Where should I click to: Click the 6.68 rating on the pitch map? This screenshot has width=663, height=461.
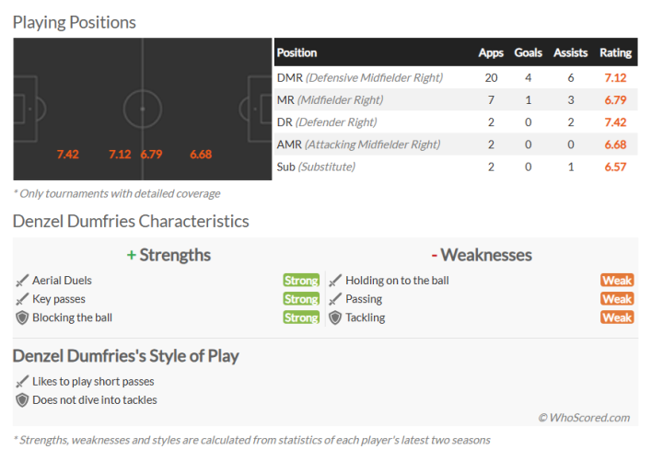point(201,155)
